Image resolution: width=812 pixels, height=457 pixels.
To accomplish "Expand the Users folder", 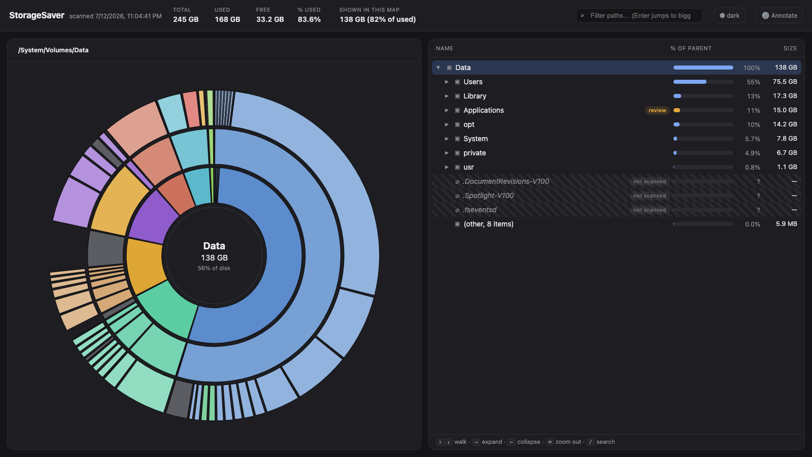I will (x=447, y=82).
